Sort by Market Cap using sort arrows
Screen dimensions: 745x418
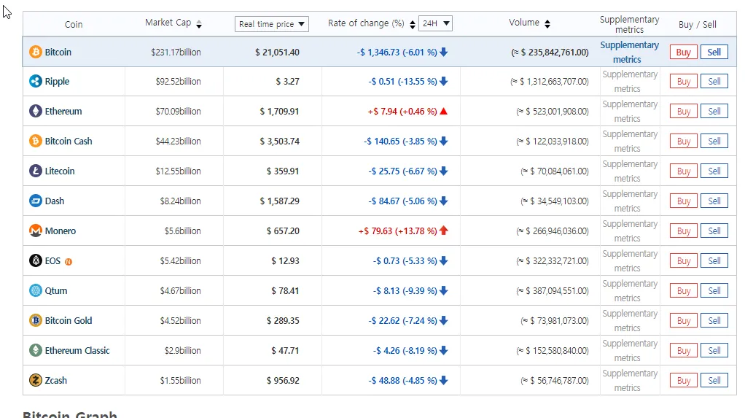pos(199,24)
